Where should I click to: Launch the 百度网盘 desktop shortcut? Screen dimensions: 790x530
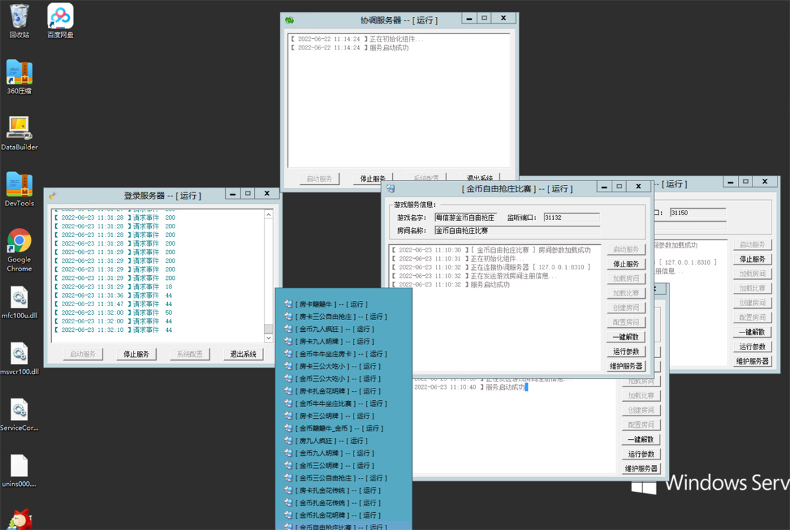pos(60,16)
